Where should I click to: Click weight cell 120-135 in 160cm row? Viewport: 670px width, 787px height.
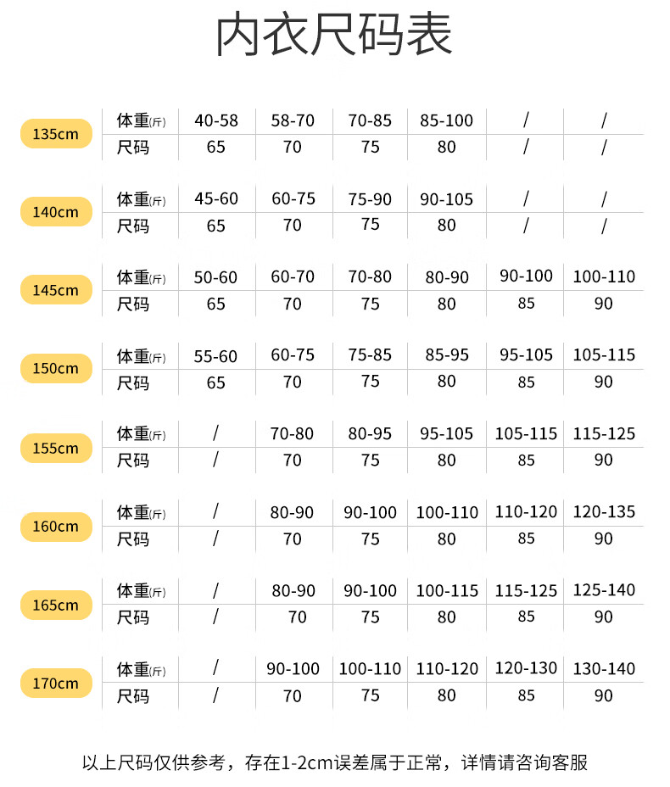click(604, 512)
